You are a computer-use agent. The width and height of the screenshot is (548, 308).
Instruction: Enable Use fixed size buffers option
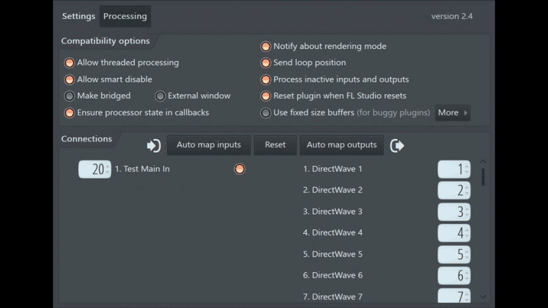point(266,113)
